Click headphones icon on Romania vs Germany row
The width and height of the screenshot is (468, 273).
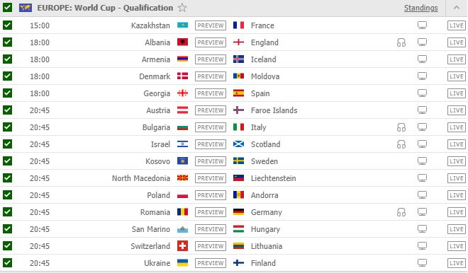[x=401, y=212]
